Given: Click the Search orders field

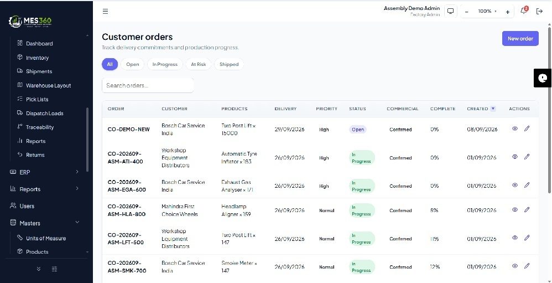Looking at the screenshot, I should click(148, 85).
